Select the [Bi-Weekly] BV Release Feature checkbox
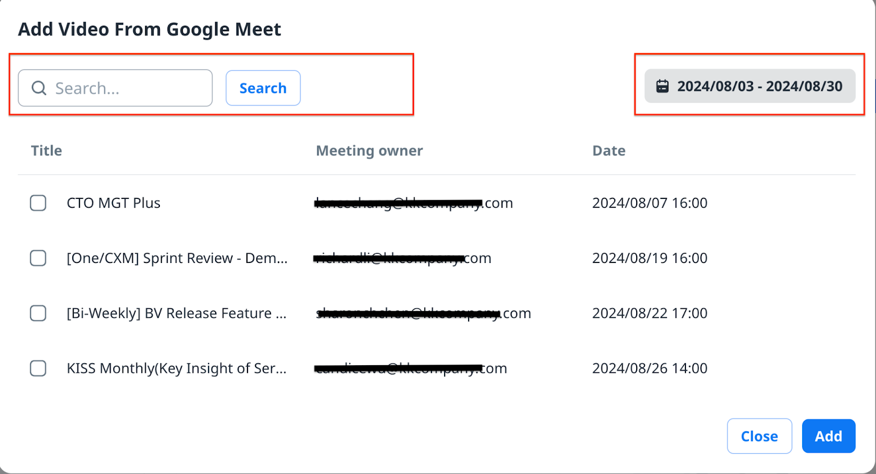The width and height of the screenshot is (876, 474). [38, 313]
